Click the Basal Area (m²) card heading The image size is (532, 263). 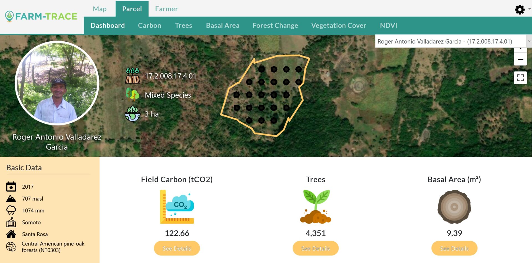pyautogui.click(x=454, y=179)
